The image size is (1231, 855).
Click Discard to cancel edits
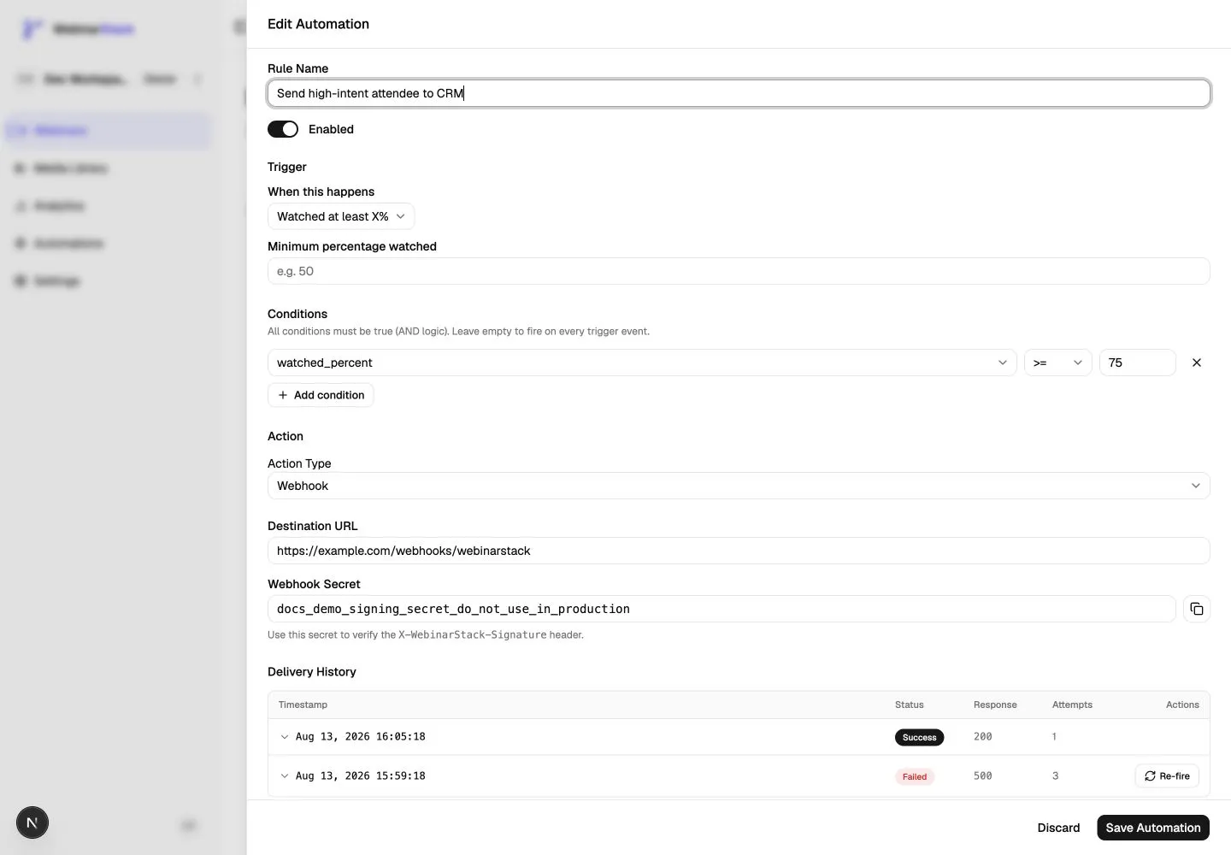1058,828
